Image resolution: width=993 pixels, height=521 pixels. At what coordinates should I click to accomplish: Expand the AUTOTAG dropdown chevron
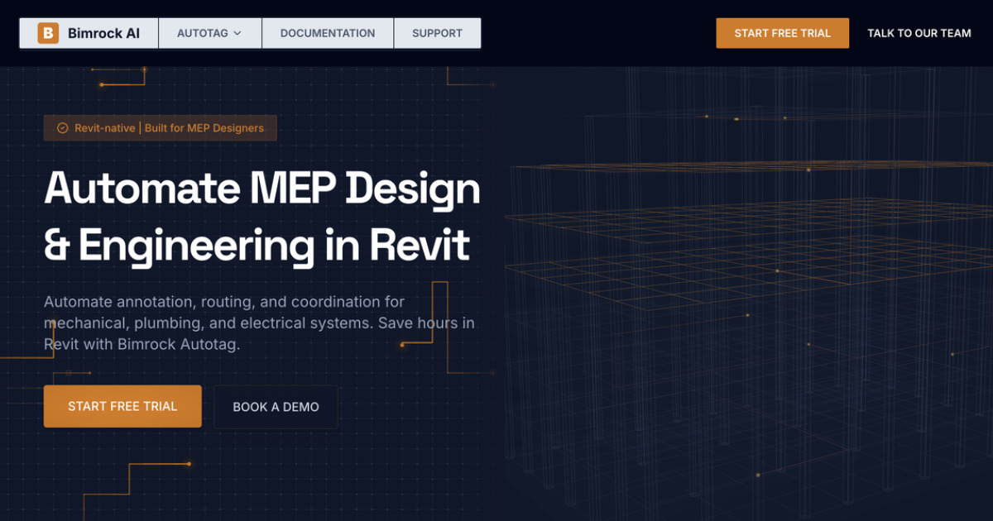(237, 34)
